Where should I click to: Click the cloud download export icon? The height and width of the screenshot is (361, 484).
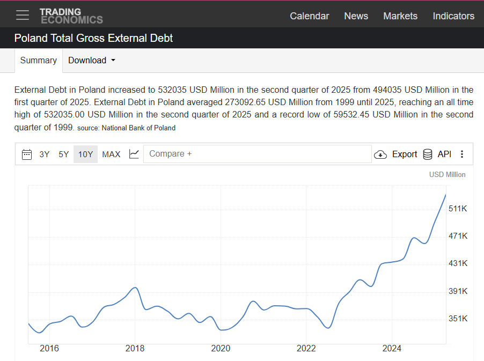[380, 154]
